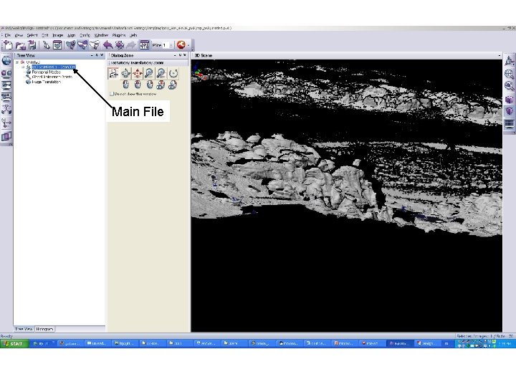The width and height of the screenshot is (516, 387).
Task: Open the View menu
Action: pyautogui.click(x=19, y=35)
